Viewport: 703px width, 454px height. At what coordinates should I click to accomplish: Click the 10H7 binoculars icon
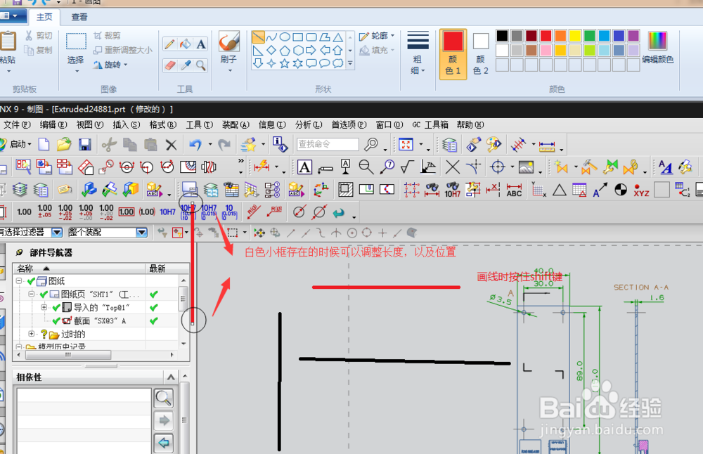tap(452, 190)
